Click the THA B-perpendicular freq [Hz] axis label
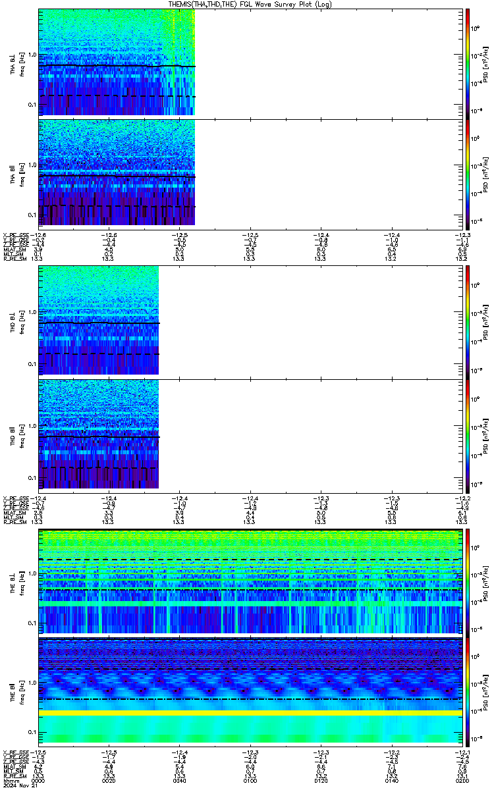The height and width of the screenshot is (790, 494). [x=21, y=63]
